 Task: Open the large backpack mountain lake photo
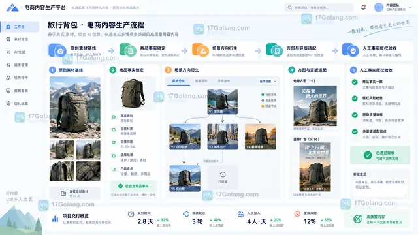pyautogui.click(x=75, y=108)
